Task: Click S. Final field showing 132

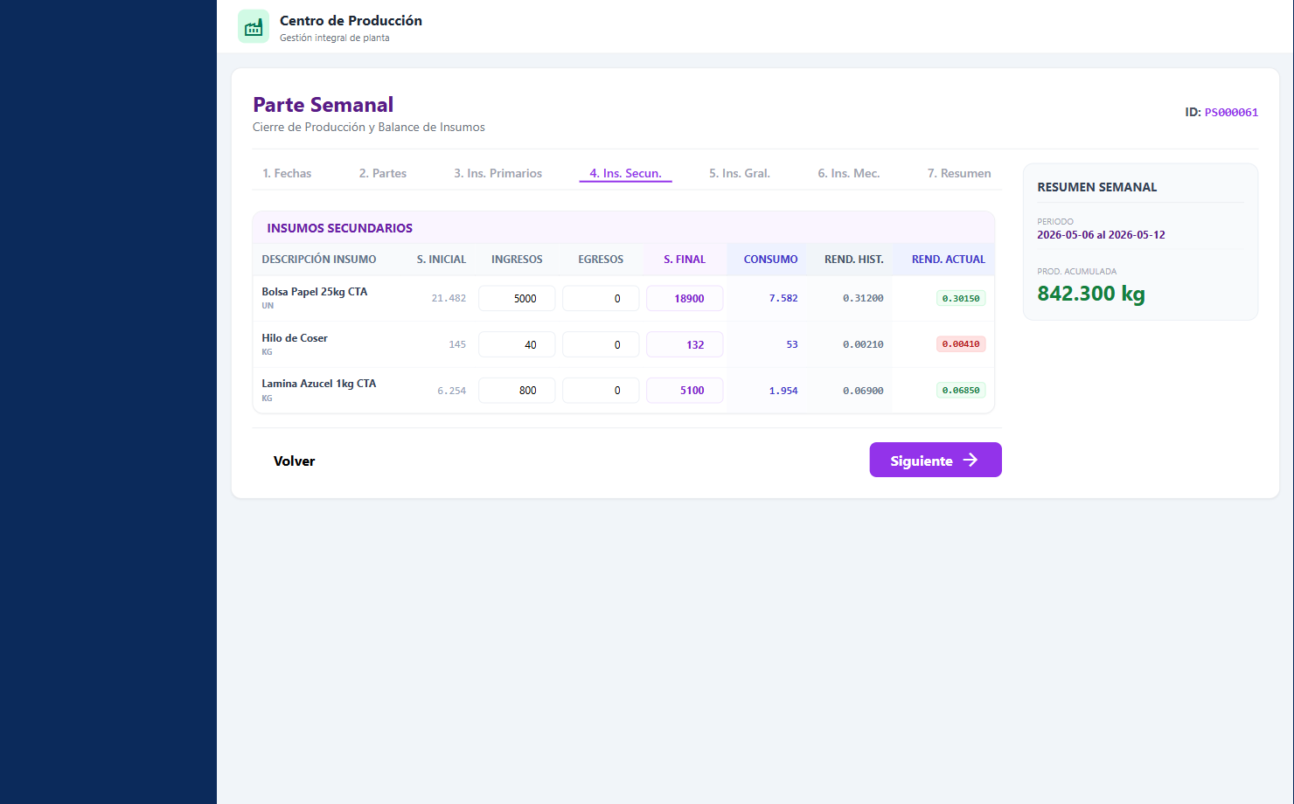Action: [685, 344]
